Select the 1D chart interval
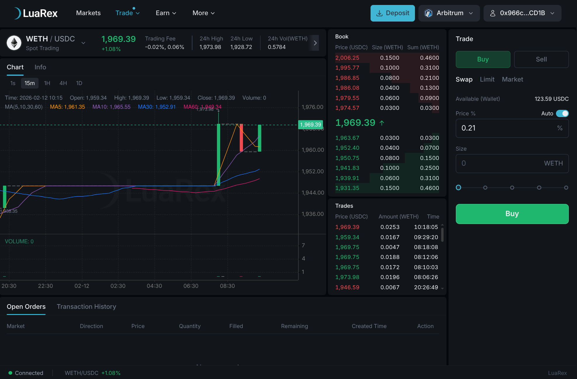Screen dimensions: 577x379 pos(79,83)
